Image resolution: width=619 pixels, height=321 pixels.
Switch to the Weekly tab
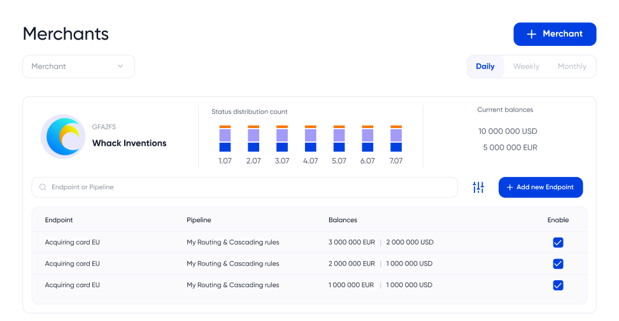526,66
